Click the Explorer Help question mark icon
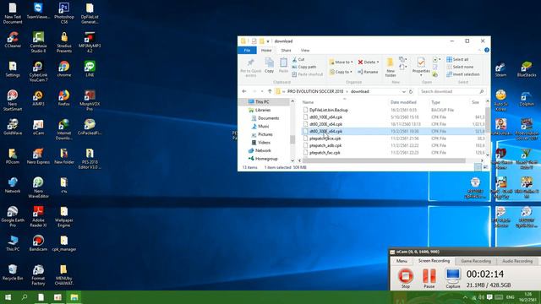Viewport: 541px width, 304px height. tap(487, 51)
